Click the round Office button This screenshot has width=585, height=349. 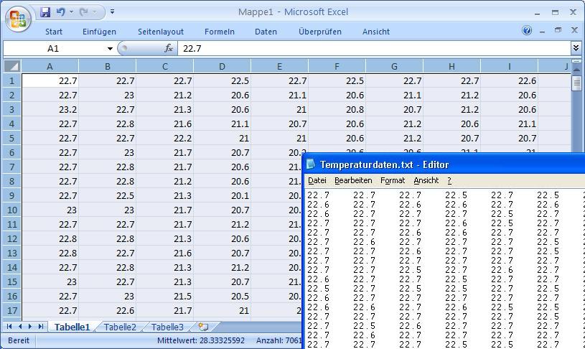(17, 19)
